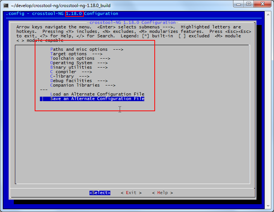
Task: Click the terminal icon in the title bar
Action: (x=6, y=6)
